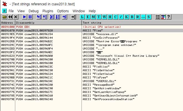Select the ASCII "FlsFree" row

tap(91, 78)
